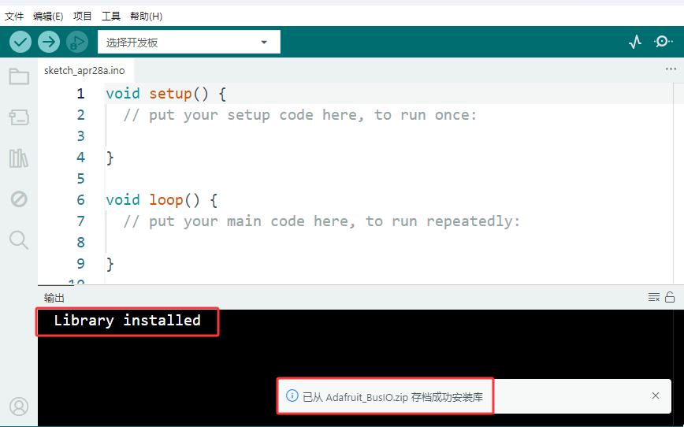684x427 pixels.
Task: Click the Upload arrow button
Action: tap(48, 42)
